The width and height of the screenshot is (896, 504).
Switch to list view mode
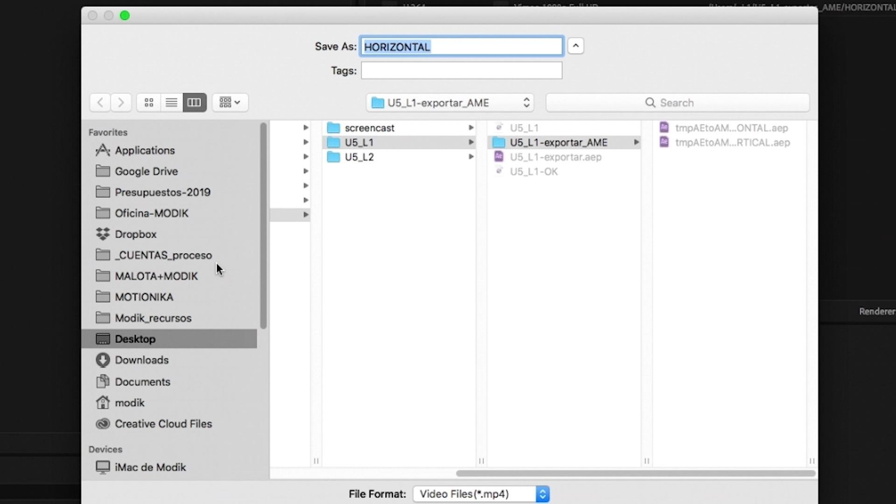(x=171, y=103)
